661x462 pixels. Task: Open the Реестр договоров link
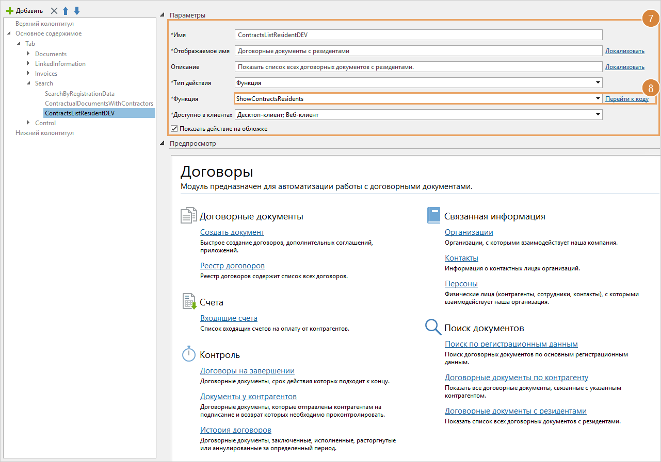tap(232, 266)
